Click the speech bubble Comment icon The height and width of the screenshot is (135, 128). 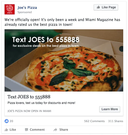[x=27, y=130]
